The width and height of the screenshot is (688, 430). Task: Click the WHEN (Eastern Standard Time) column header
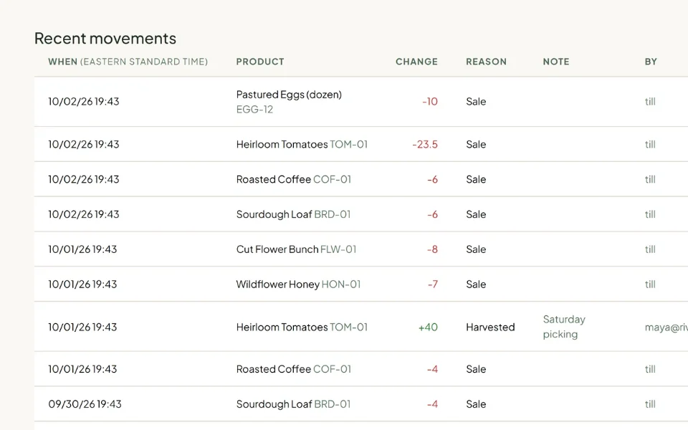128,62
